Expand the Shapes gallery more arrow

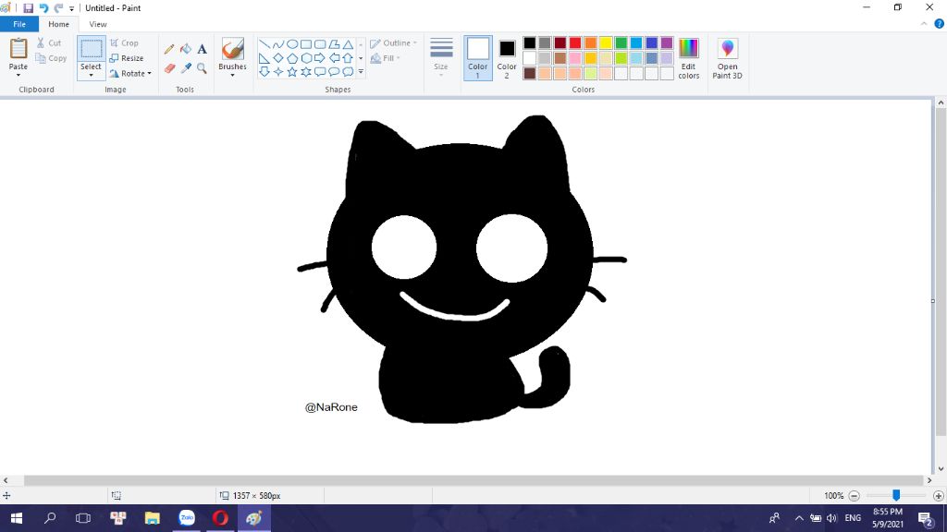click(361, 72)
